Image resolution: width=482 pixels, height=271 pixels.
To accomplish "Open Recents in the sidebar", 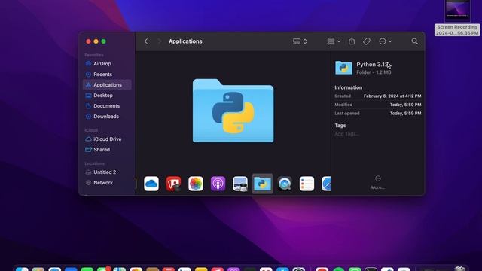I will click(x=107, y=75).
